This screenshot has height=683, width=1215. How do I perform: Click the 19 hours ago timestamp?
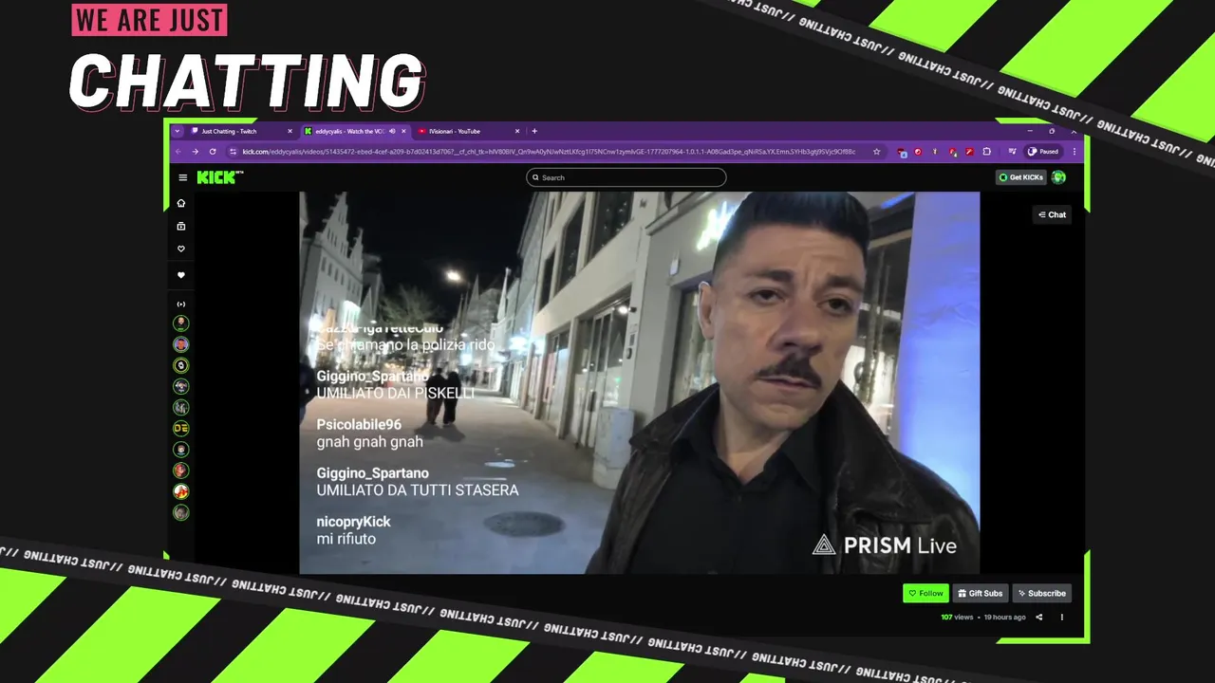1004,618
